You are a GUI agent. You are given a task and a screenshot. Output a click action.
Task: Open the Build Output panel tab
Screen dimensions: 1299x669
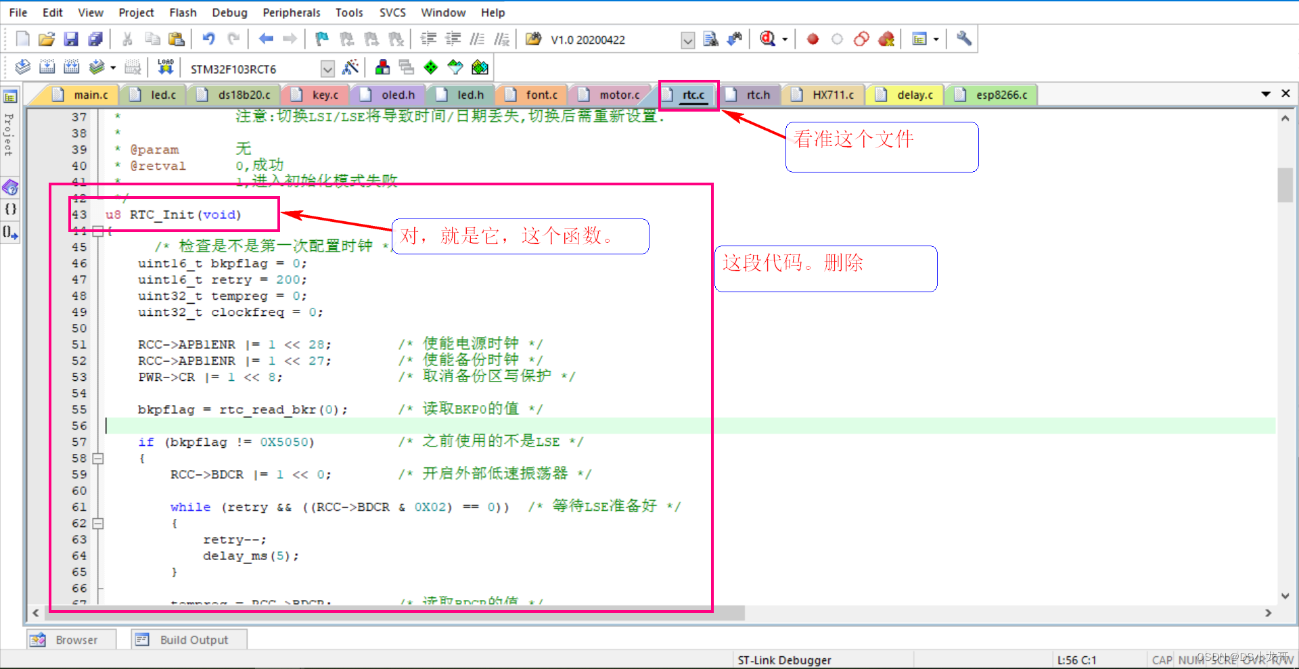coord(189,639)
